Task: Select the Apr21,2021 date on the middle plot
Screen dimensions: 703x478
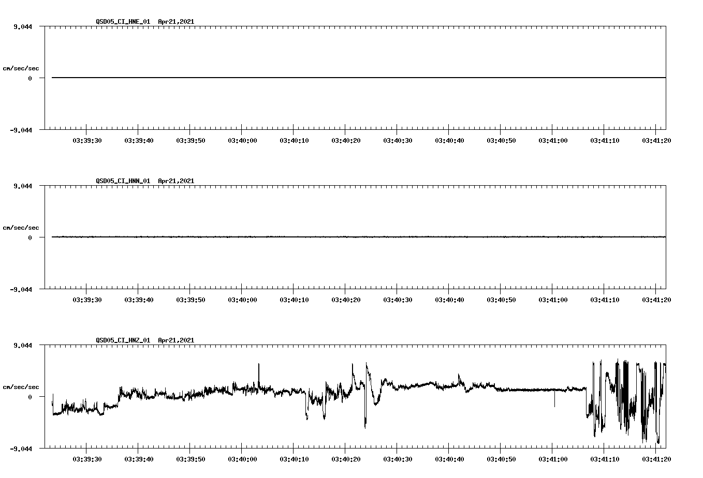Action: (175, 181)
